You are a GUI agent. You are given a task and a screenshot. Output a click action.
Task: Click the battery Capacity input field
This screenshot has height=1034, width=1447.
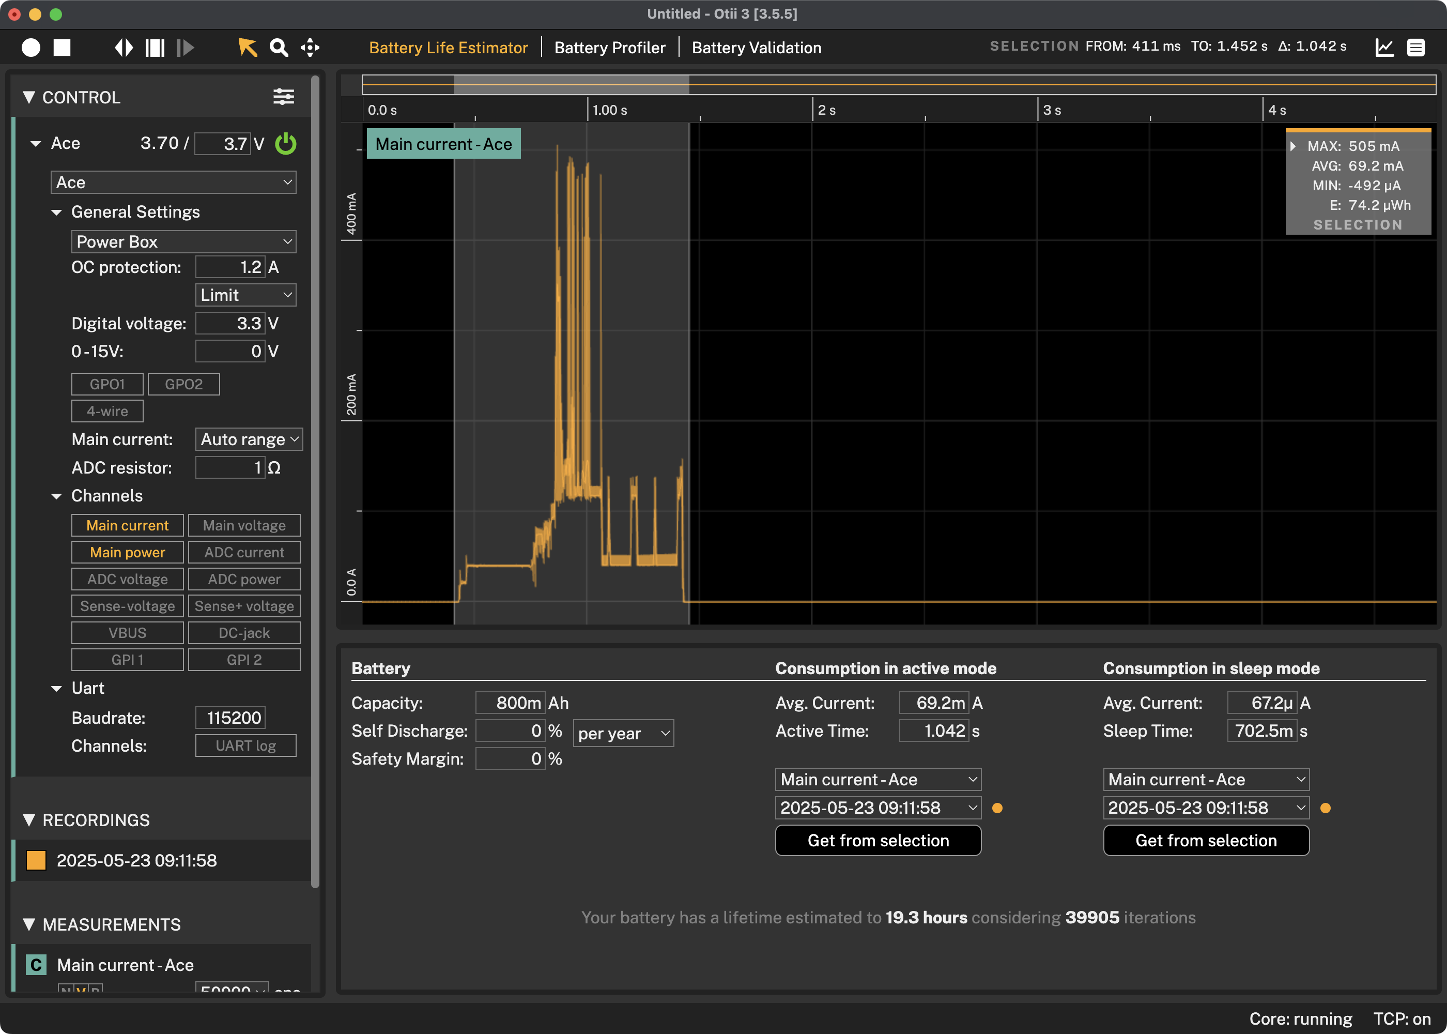pos(511,703)
